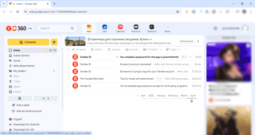The image size is (255, 135).
Task: Open the Disk service icon
Action: [105, 29]
